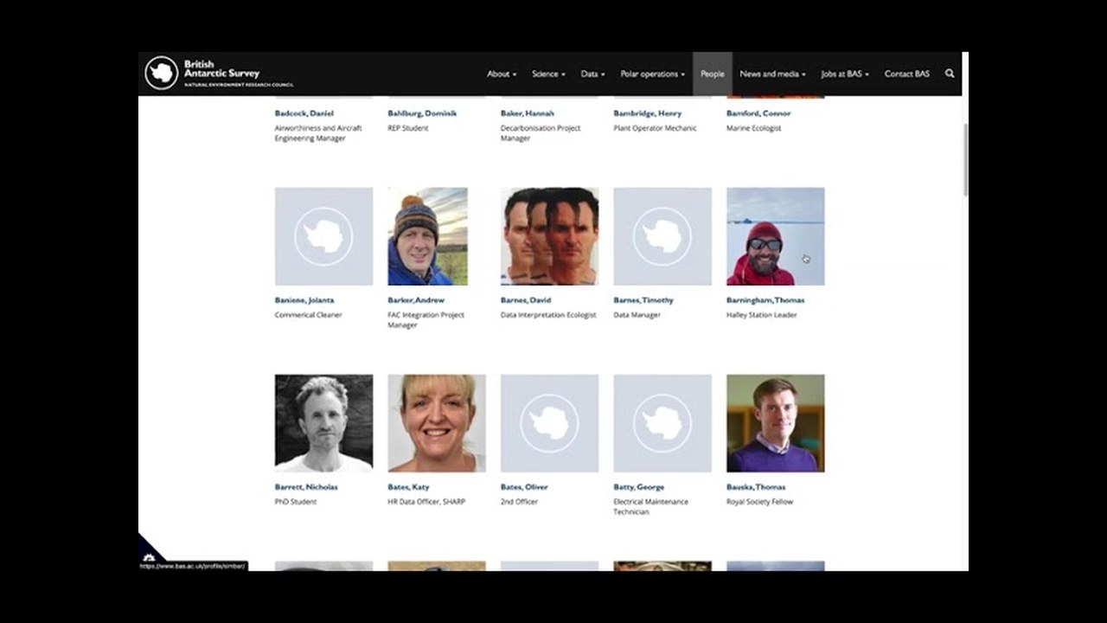
Task: Go to homepage via British Antarctic Survey logo
Action: (x=220, y=74)
